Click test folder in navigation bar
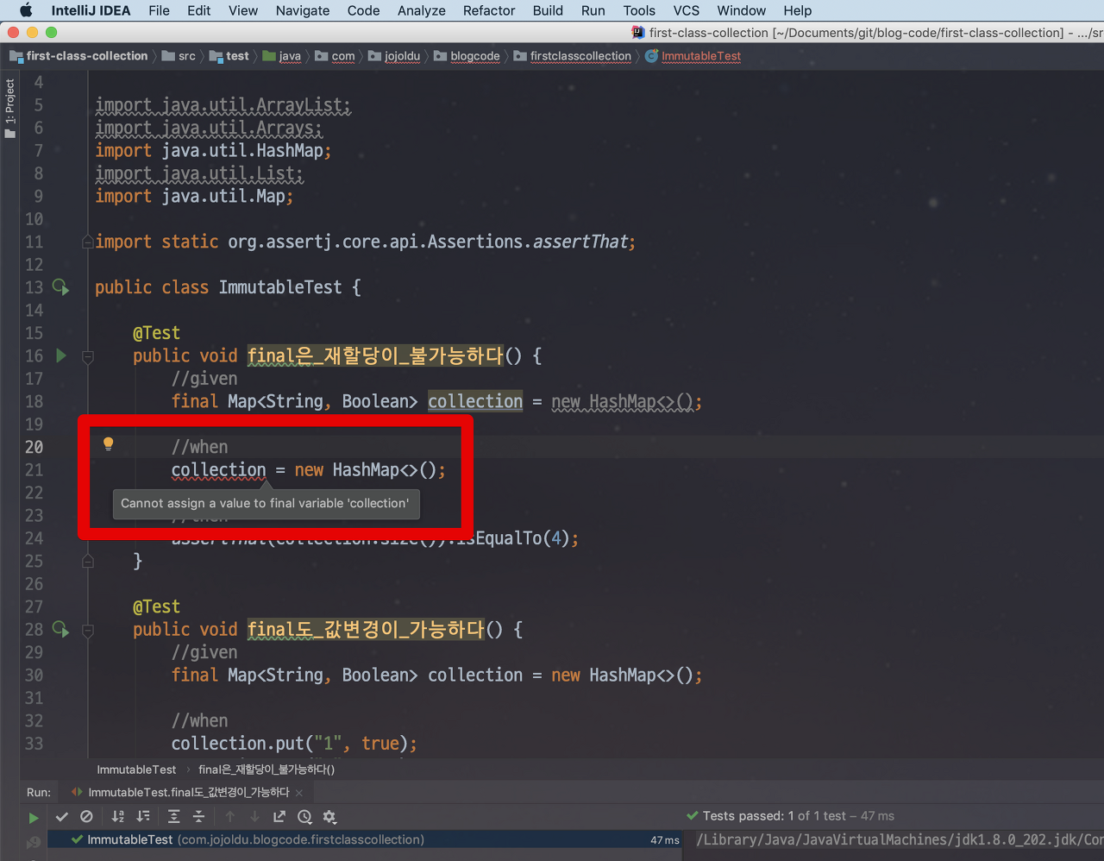Screen dimensions: 1104x861 tap(229, 56)
